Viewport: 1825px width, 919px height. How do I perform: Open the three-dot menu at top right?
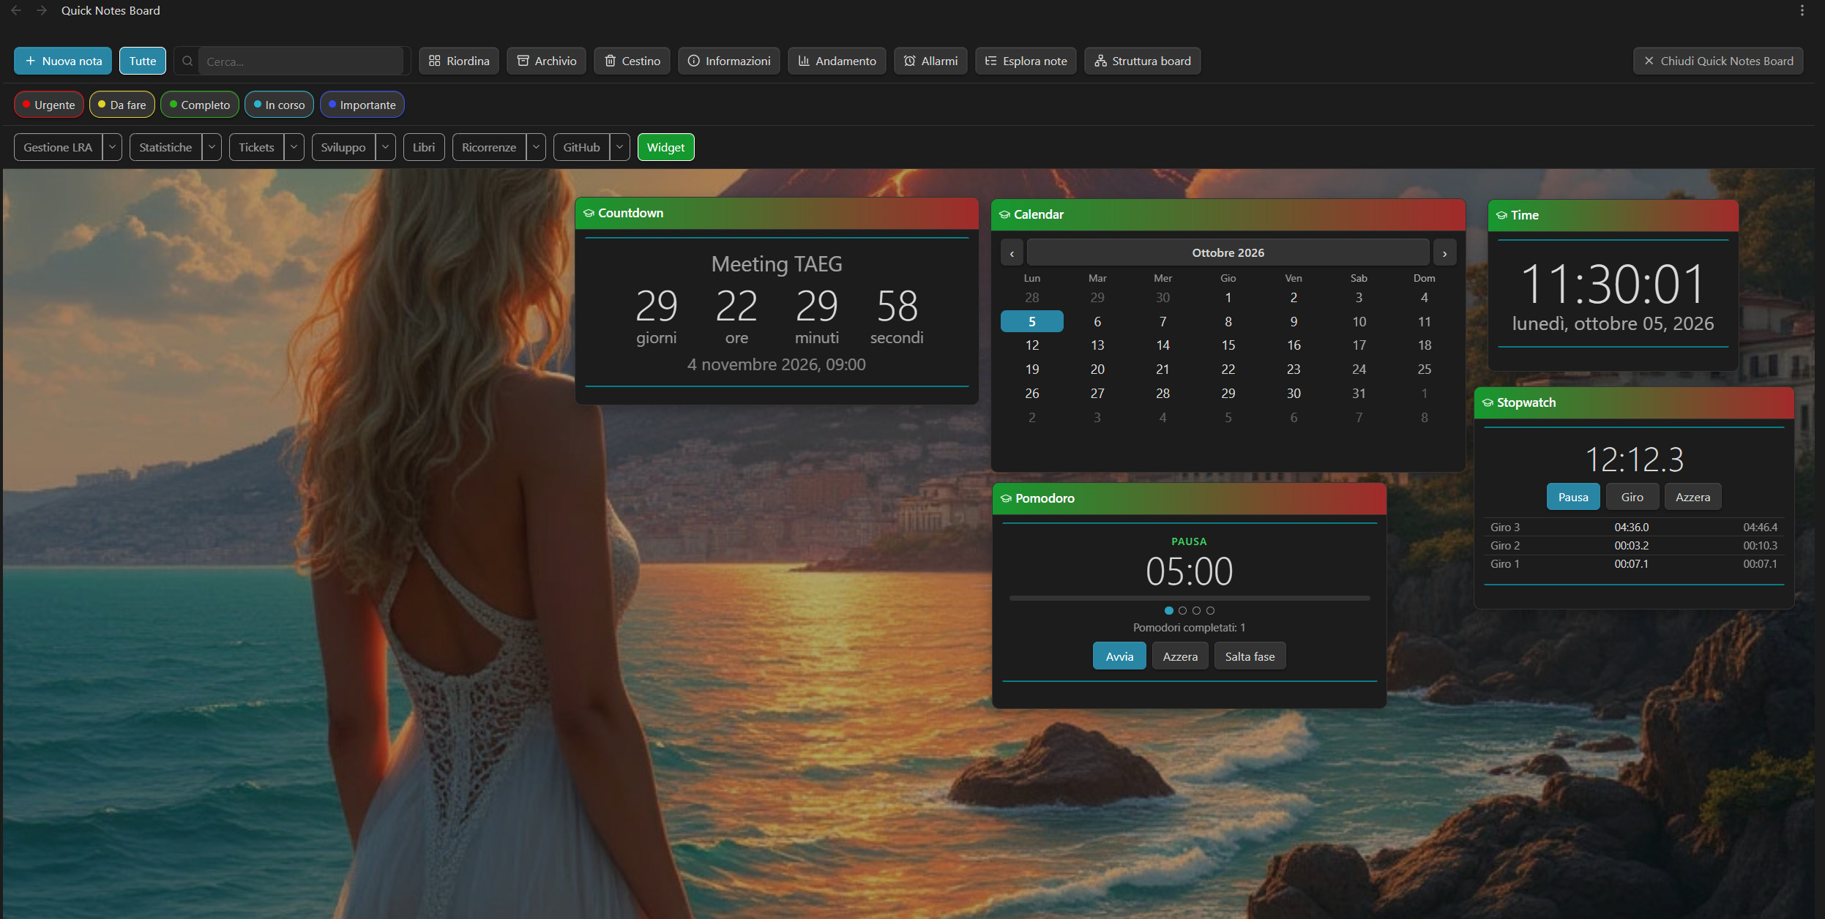tap(1802, 10)
